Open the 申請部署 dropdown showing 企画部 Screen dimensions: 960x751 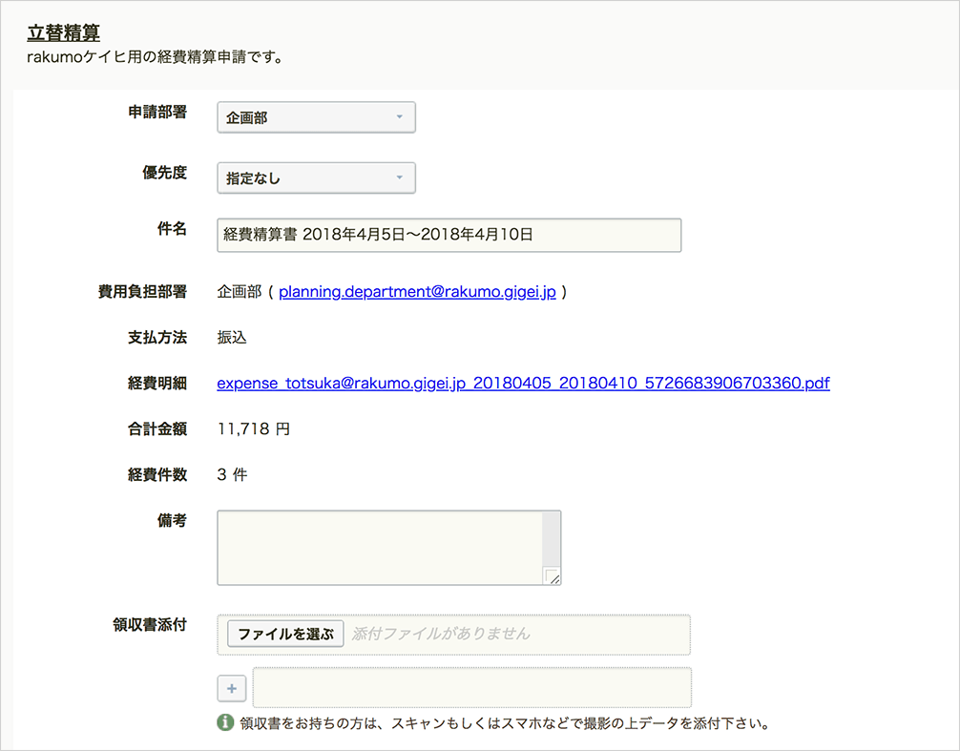316,117
